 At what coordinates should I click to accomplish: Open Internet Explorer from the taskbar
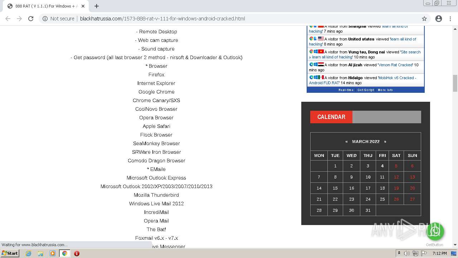(28, 253)
